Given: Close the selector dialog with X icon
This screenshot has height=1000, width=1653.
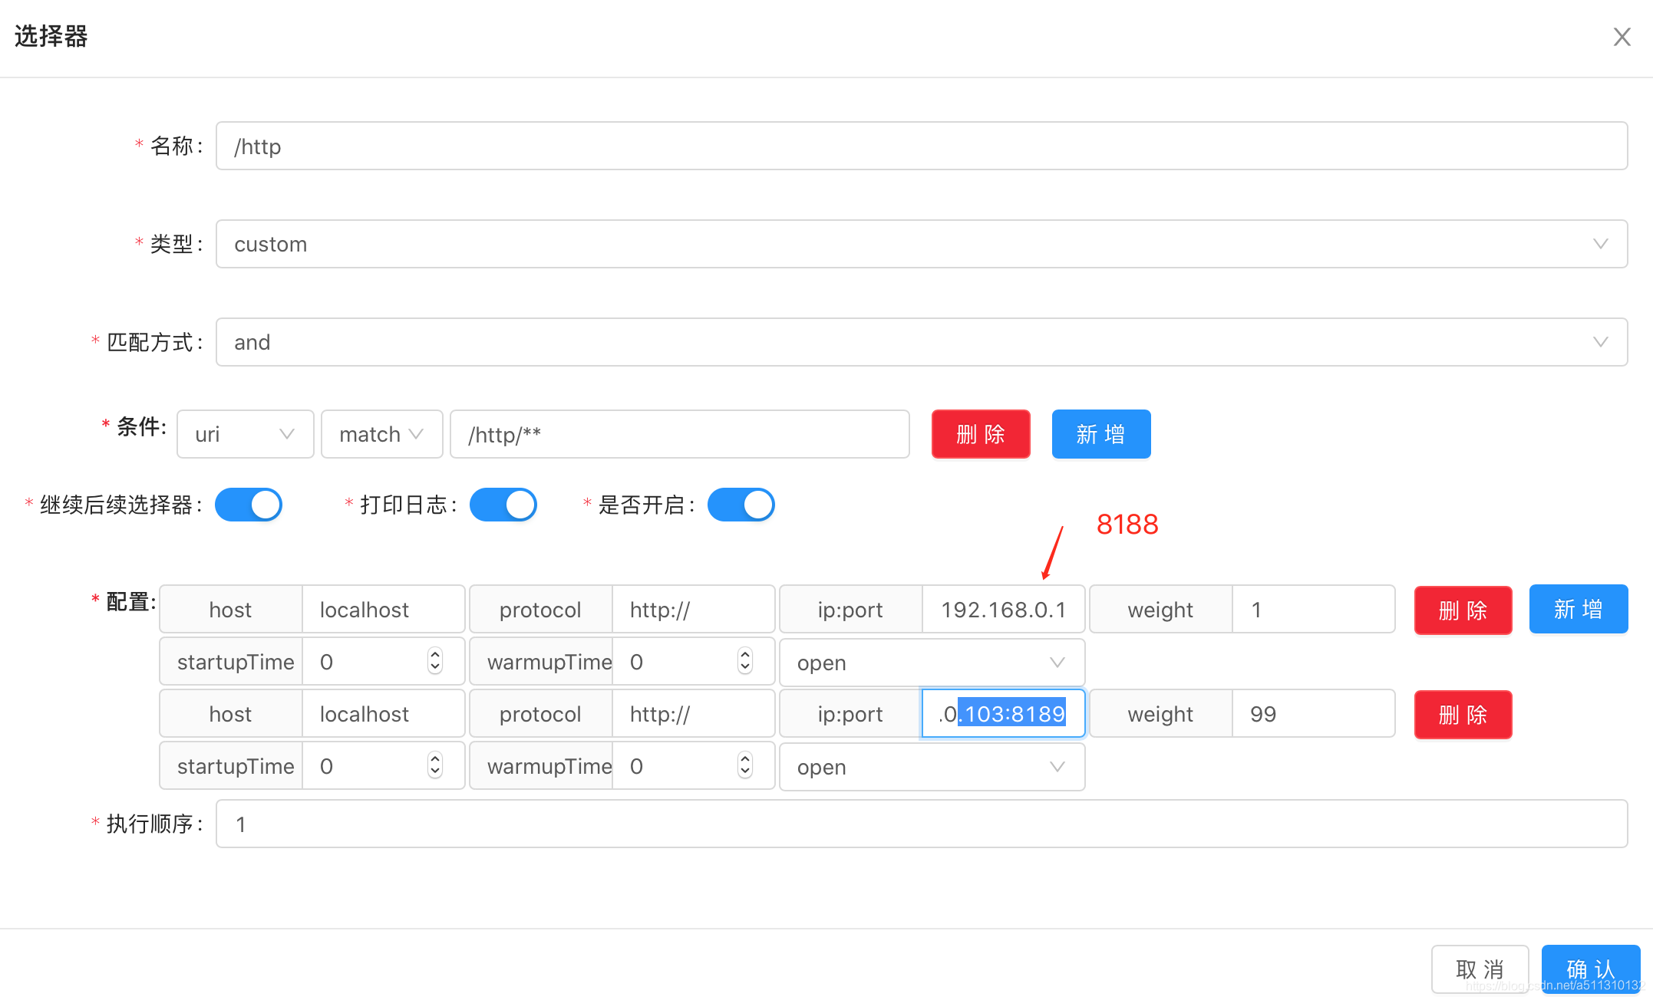Looking at the screenshot, I should click(x=1622, y=37).
